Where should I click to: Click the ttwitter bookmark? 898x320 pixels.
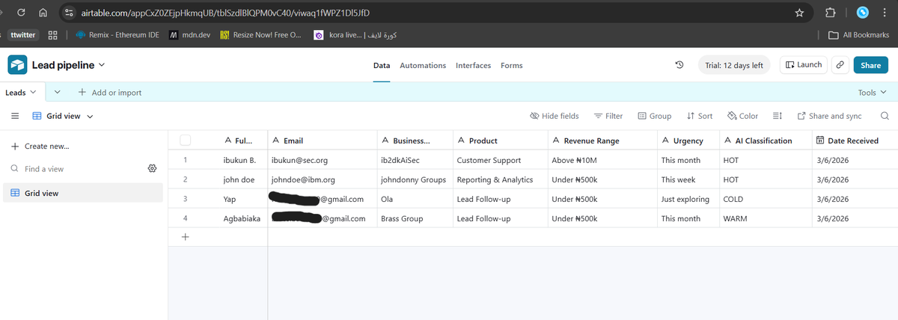23,35
